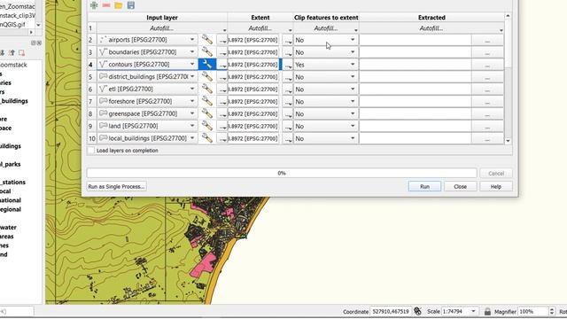Select railway_stations layer in Layers panel

[x=12, y=182]
